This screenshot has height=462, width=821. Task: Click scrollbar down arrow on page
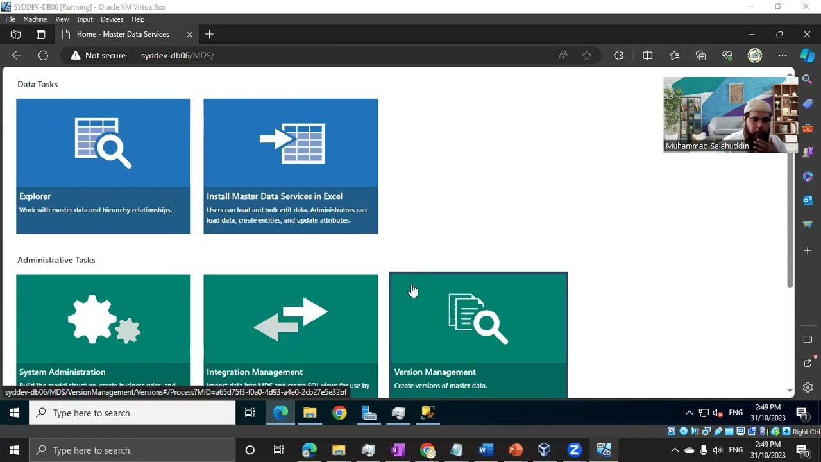tap(790, 389)
